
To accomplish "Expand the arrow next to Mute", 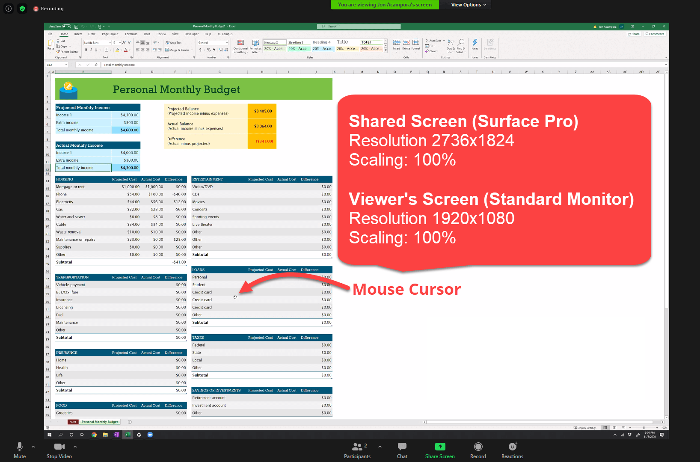I will [x=33, y=447].
